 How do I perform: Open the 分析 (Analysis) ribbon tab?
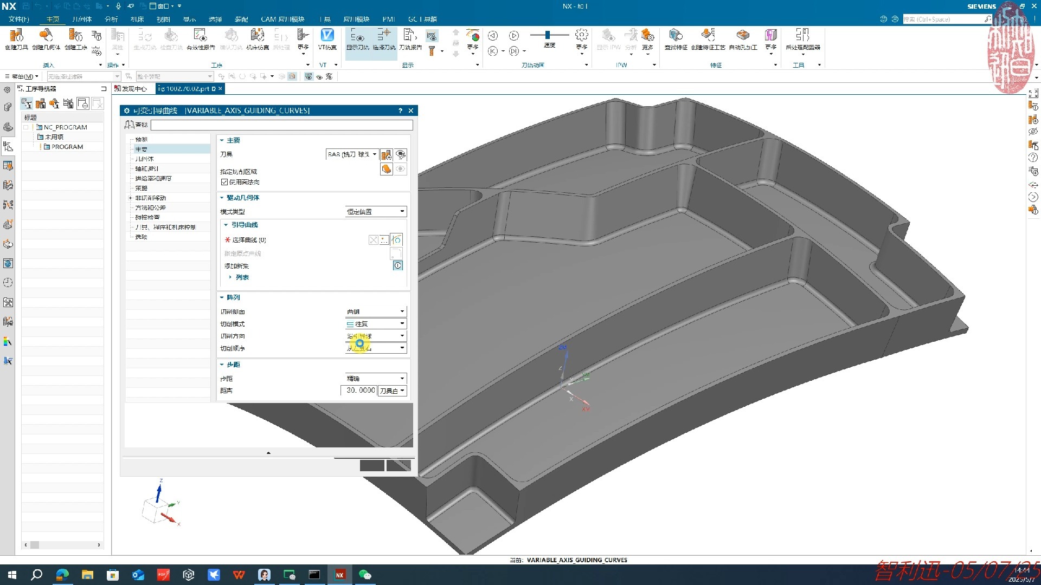point(111,19)
